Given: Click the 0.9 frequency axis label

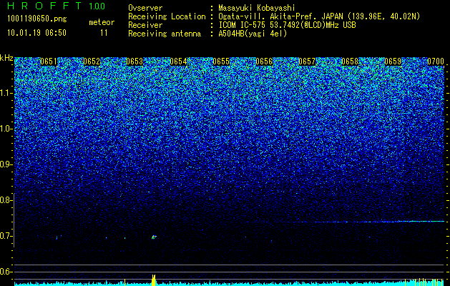Looking at the screenshot, I should pyautogui.click(x=6, y=164).
